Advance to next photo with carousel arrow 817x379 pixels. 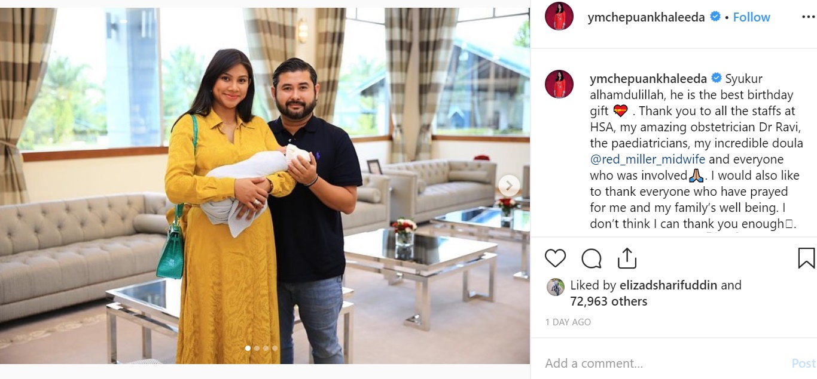(509, 186)
